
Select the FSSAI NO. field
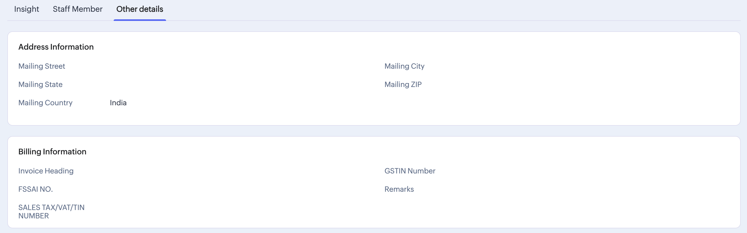coord(35,189)
